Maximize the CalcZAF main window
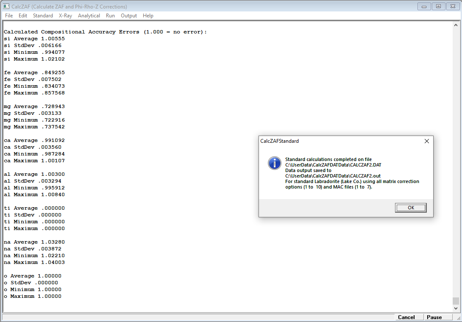 438,6
